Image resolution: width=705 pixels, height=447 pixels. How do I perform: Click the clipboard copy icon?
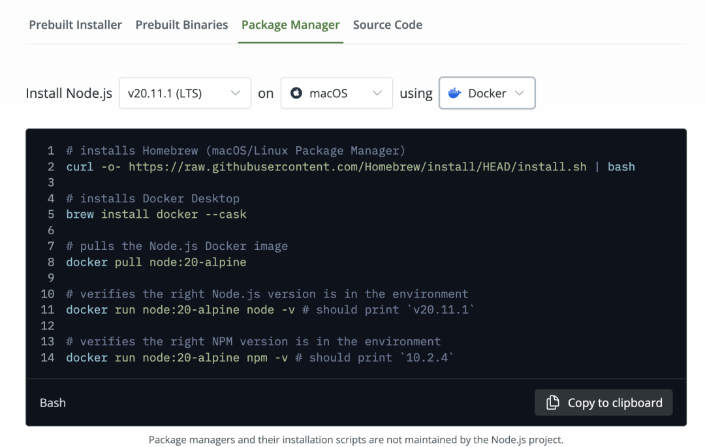tap(553, 403)
